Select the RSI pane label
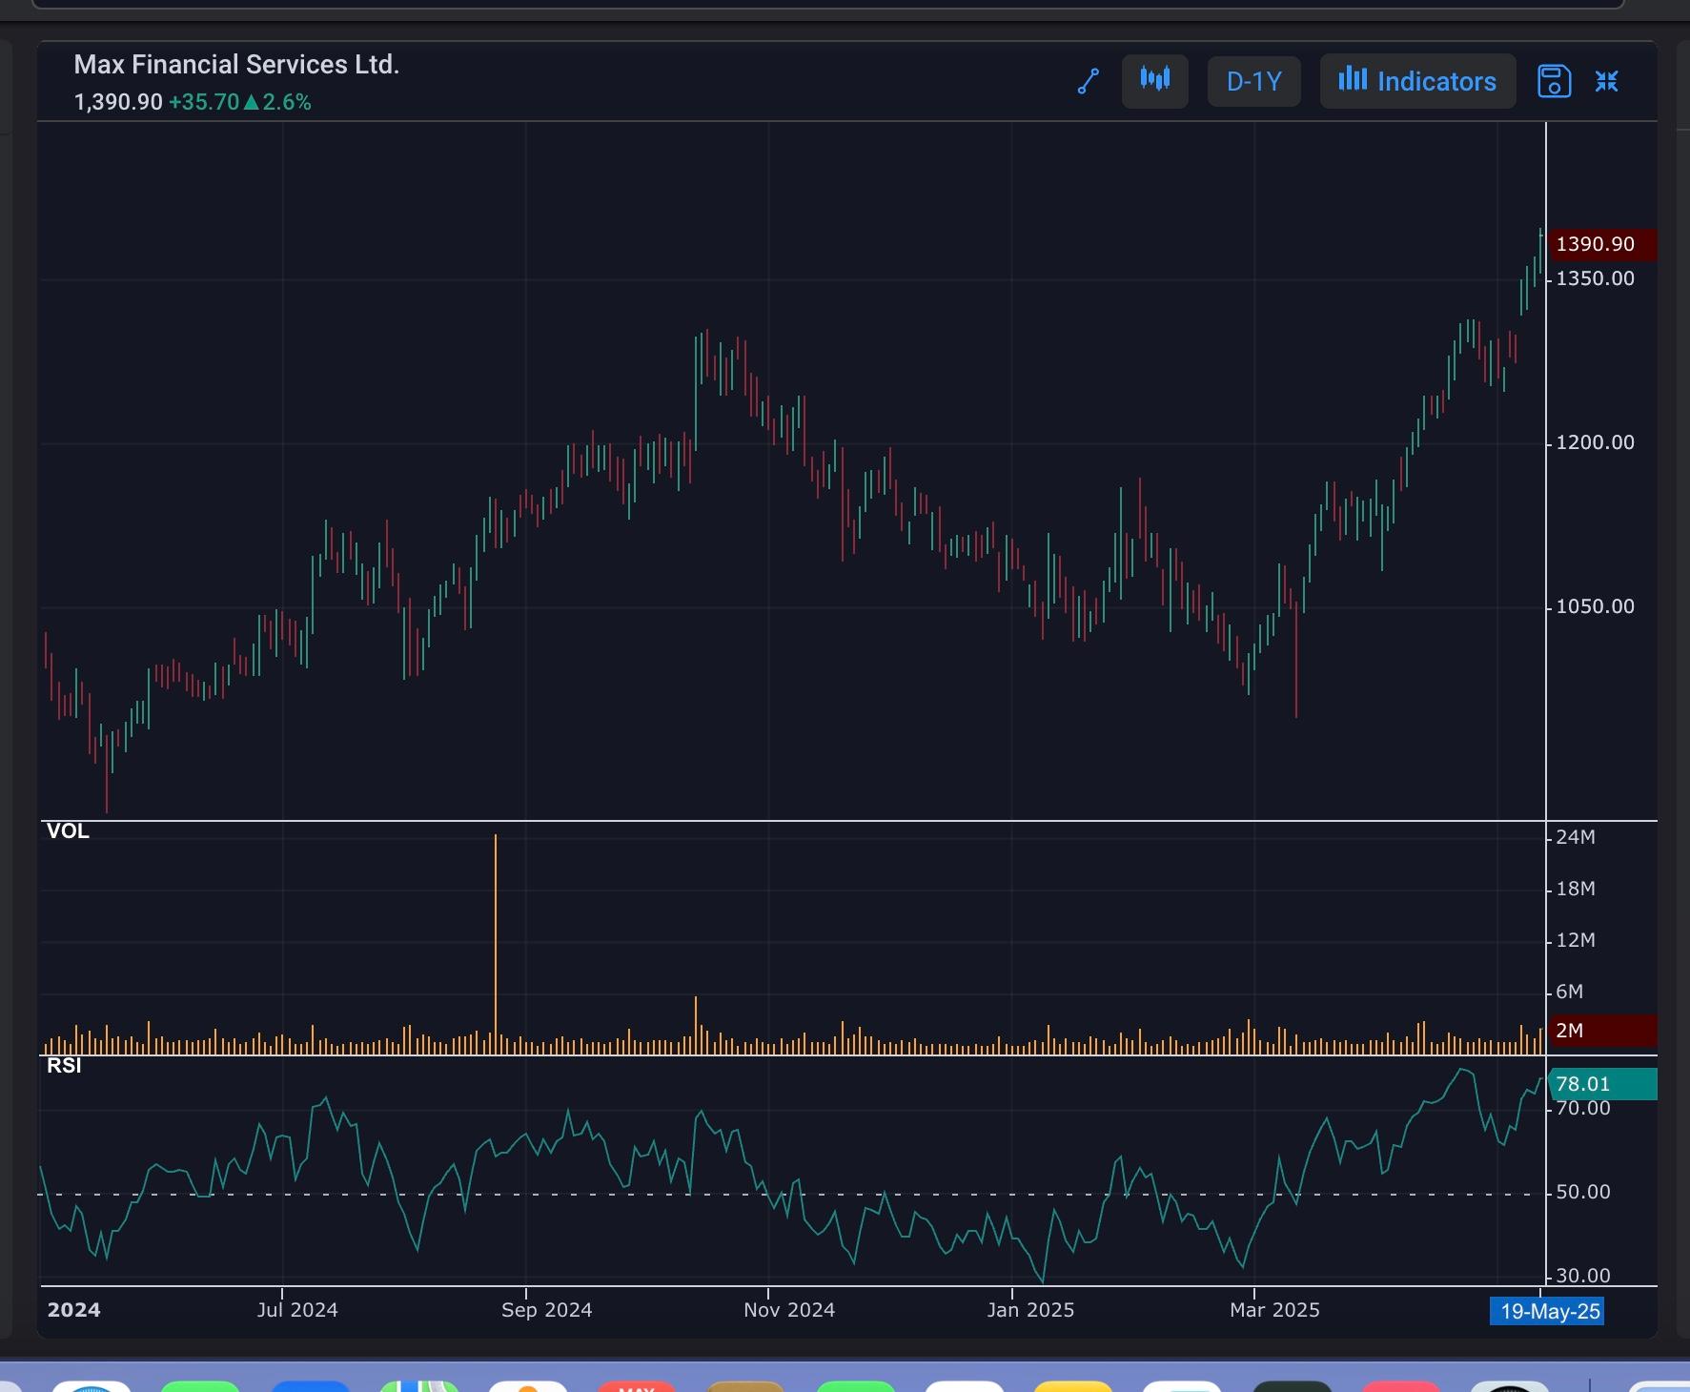The width and height of the screenshot is (1690, 1392). point(64,1066)
